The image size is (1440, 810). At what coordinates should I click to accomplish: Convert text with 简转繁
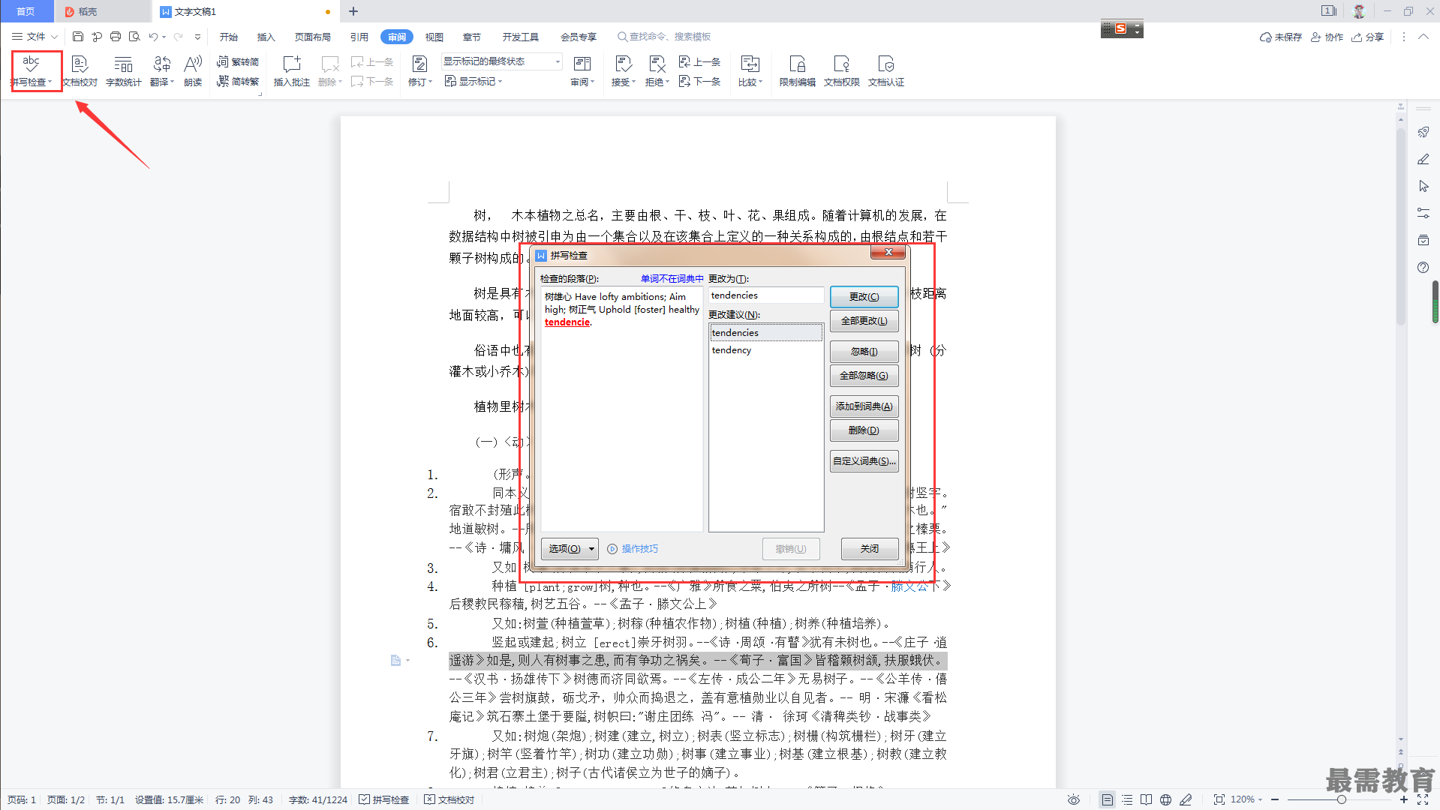(x=238, y=81)
